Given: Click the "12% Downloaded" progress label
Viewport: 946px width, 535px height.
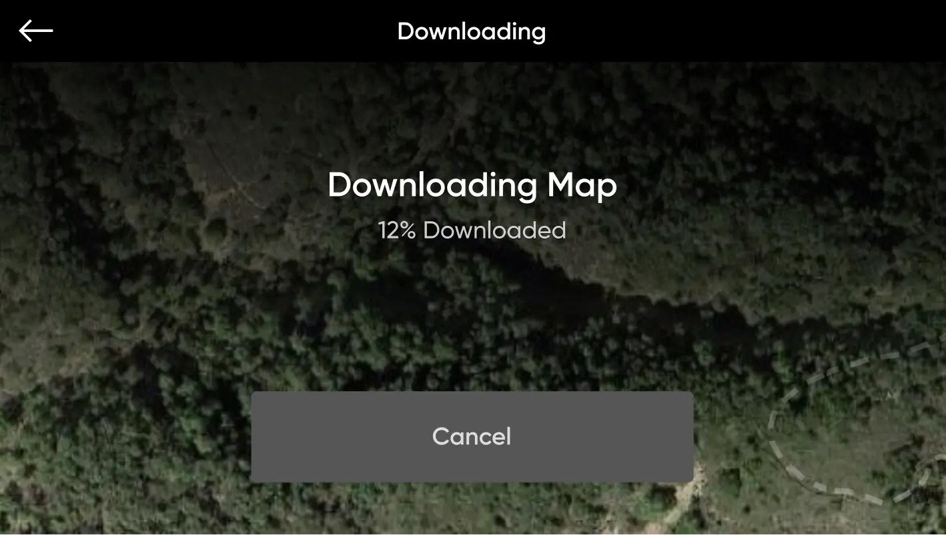Looking at the screenshot, I should pos(472,231).
